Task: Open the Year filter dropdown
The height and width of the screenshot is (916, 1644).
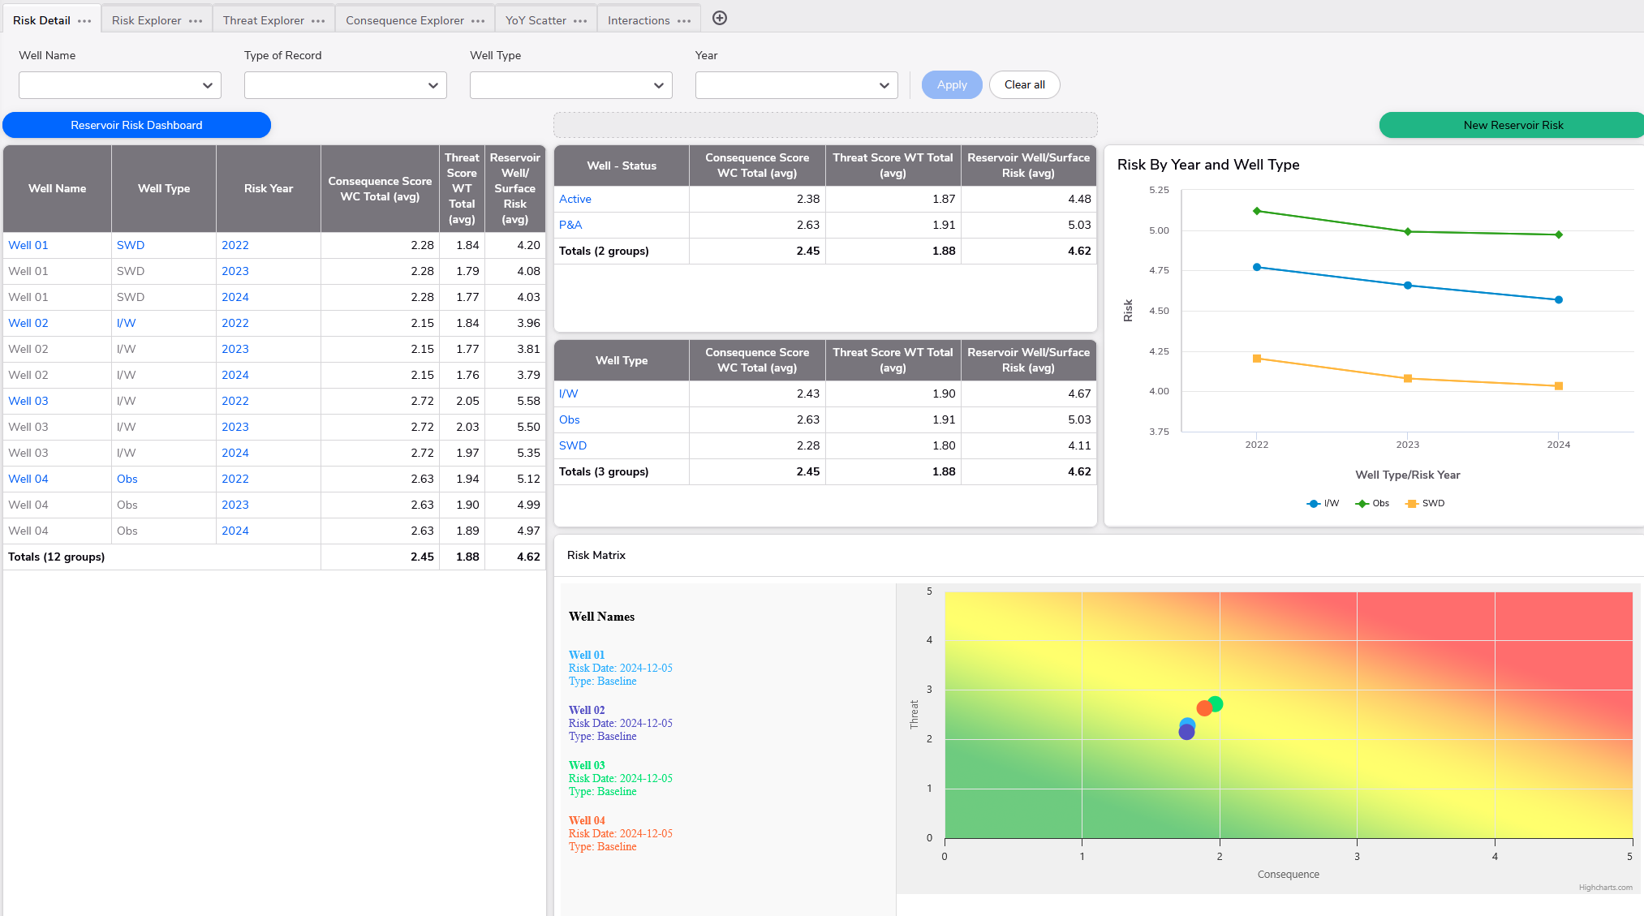Action: (796, 85)
